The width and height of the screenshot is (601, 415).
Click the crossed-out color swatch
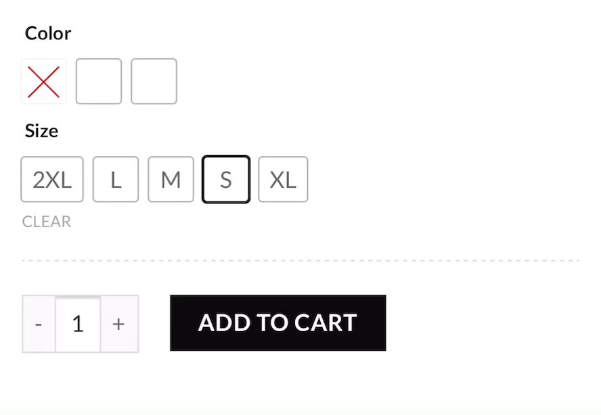(44, 82)
